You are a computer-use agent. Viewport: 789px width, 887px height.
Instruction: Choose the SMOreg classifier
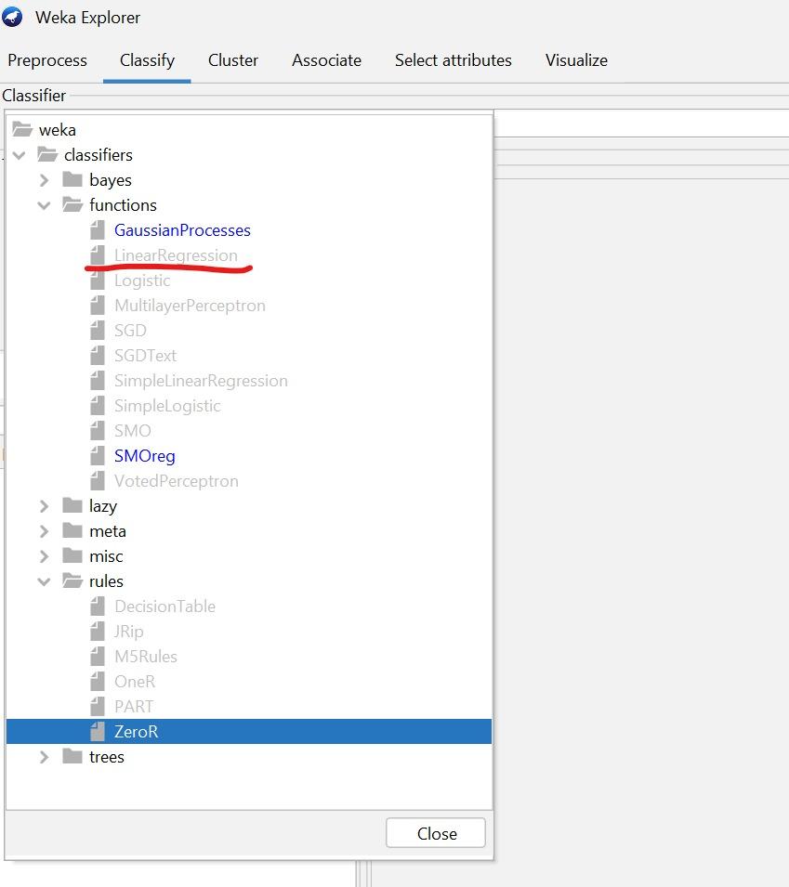[x=145, y=456]
